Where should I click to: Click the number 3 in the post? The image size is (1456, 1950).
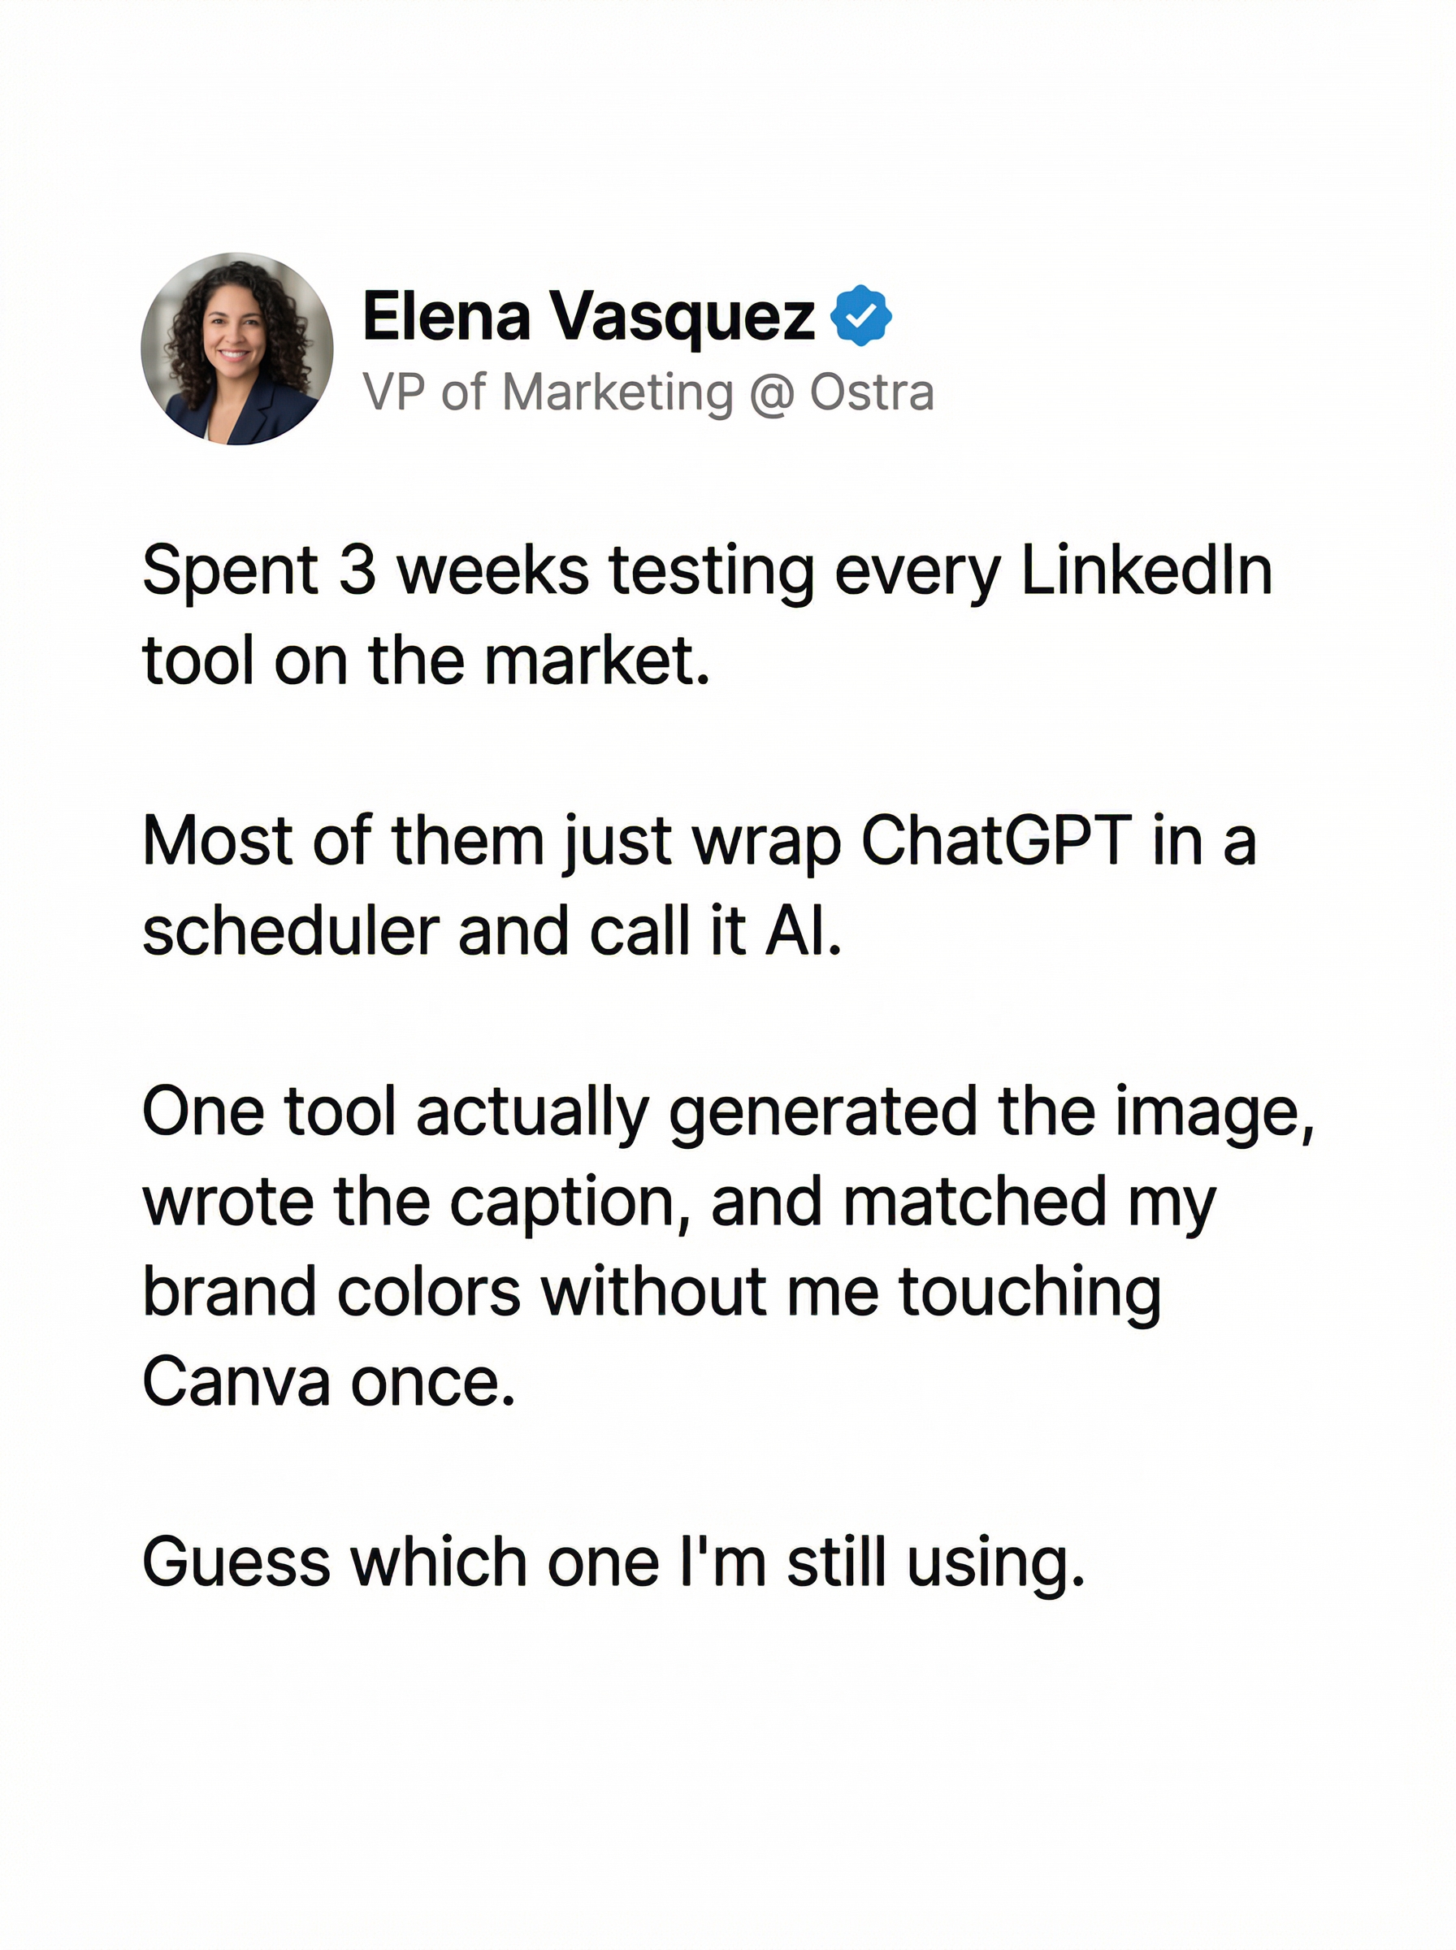pos(357,570)
